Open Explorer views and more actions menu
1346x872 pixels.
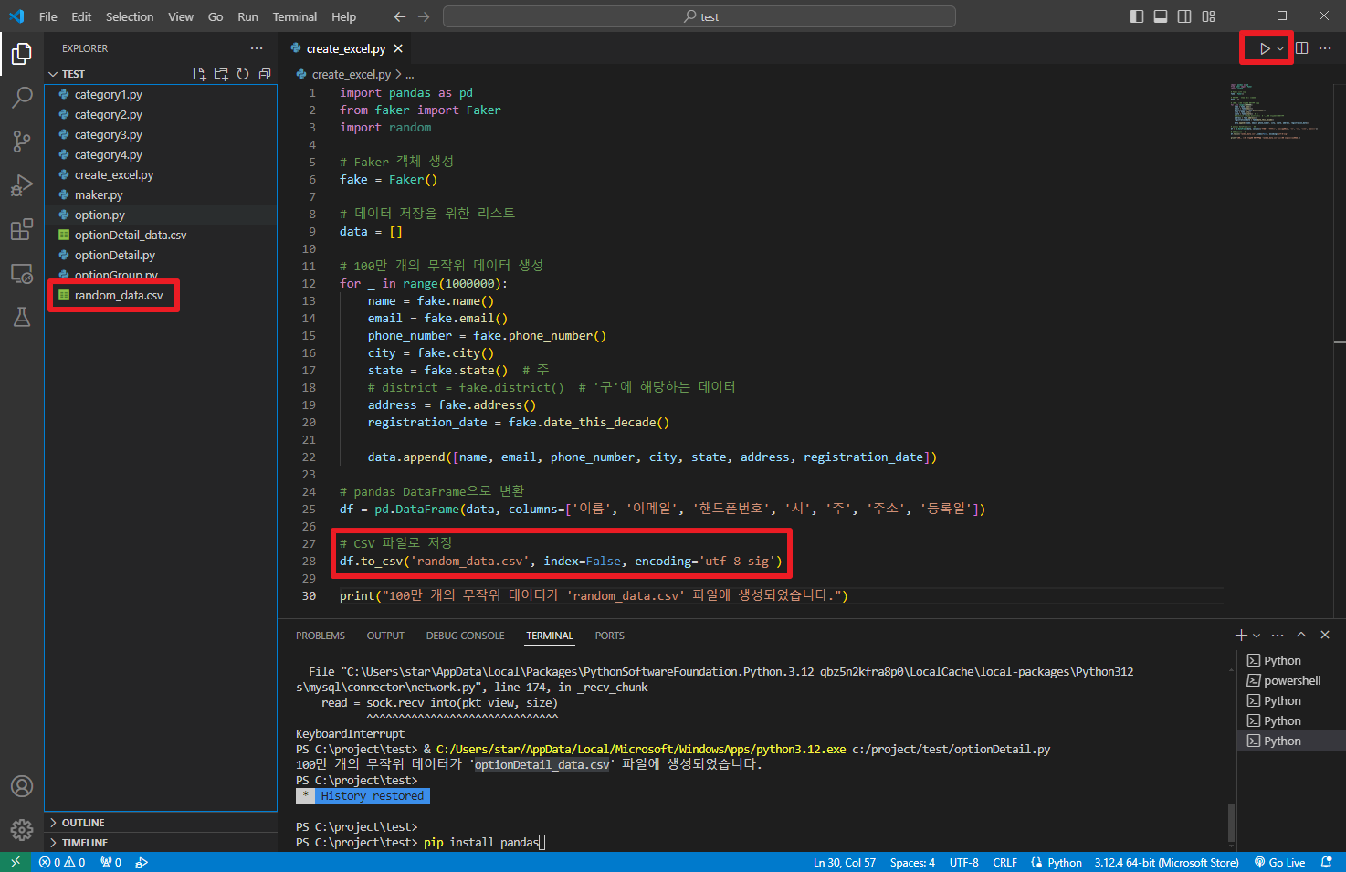[257, 48]
